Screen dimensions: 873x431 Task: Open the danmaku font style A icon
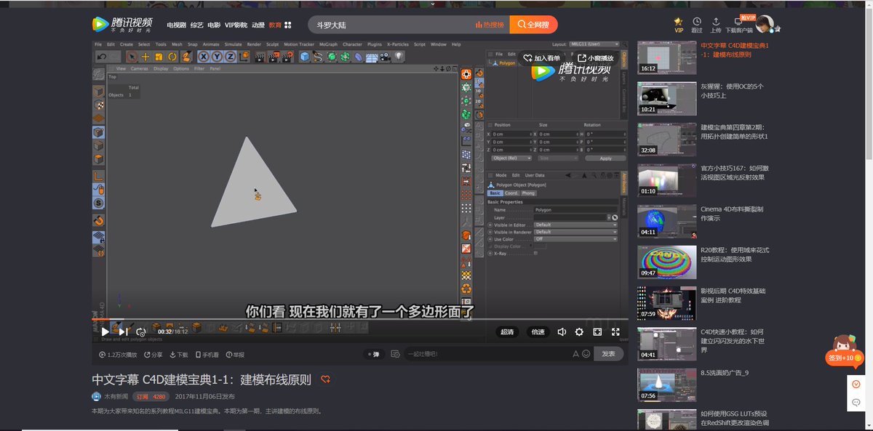point(576,354)
